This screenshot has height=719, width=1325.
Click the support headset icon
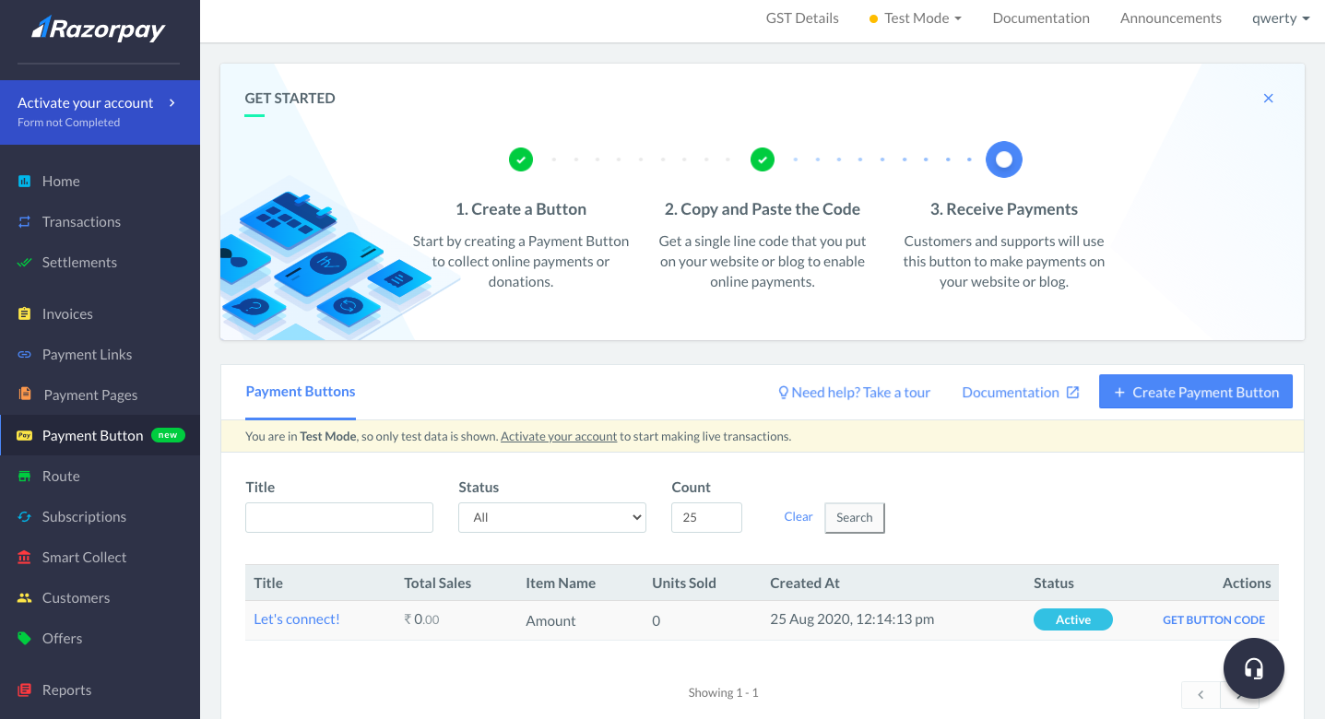coord(1253,667)
